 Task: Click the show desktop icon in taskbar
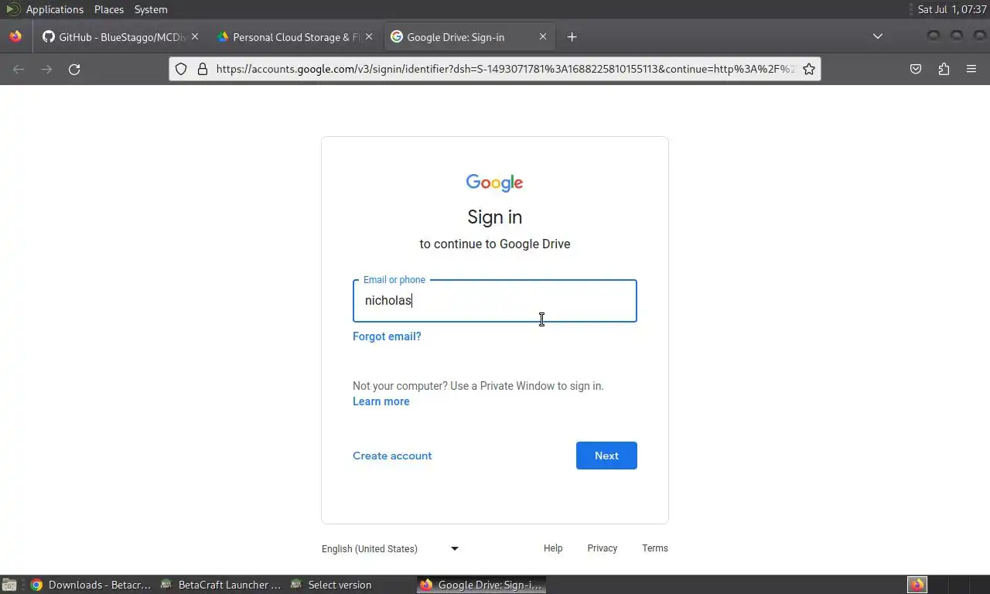tap(9, 585)
